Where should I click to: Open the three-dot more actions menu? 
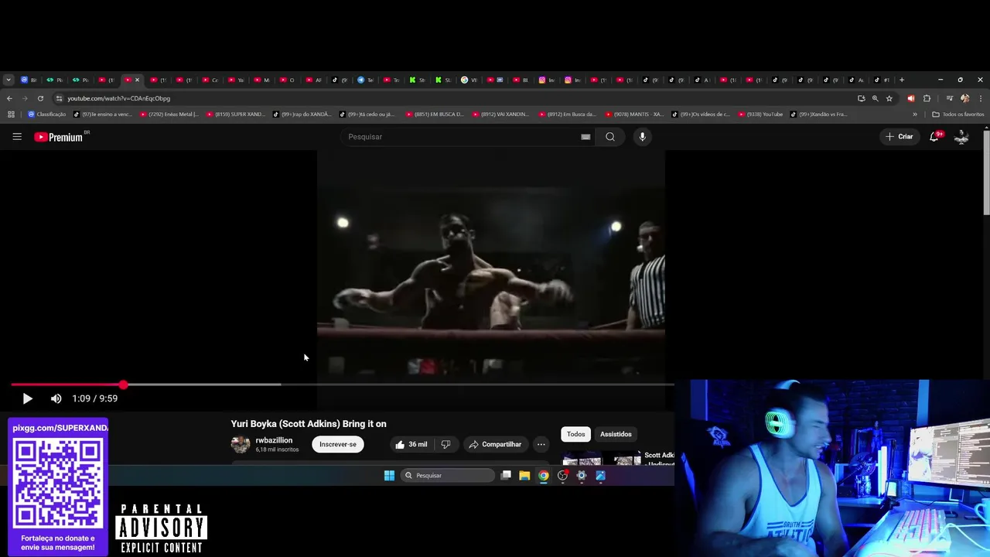(x=541, y=444)
